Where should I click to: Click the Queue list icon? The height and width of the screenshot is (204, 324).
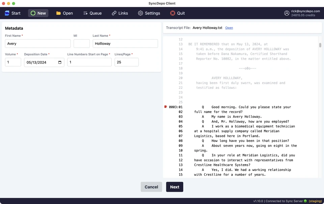point(85,13)
